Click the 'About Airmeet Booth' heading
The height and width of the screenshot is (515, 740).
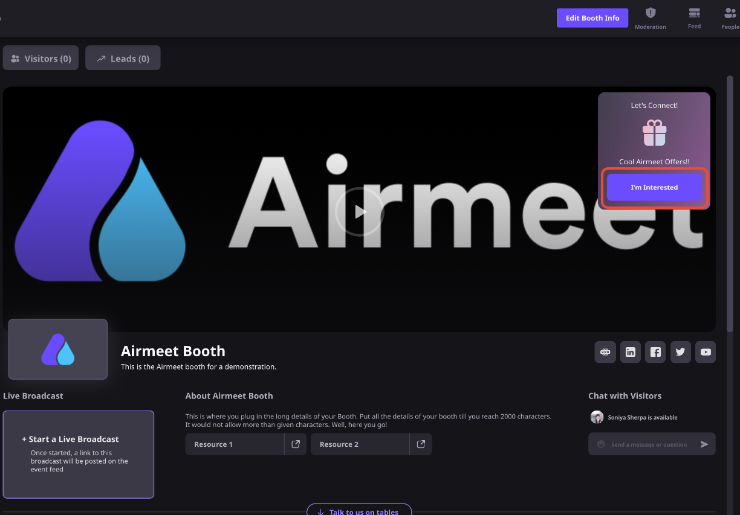click(229, 396)
